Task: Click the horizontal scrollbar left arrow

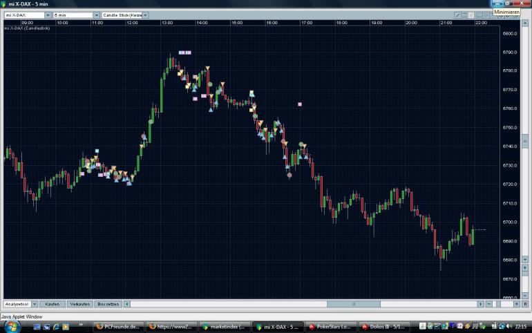Action: point(127,304)
